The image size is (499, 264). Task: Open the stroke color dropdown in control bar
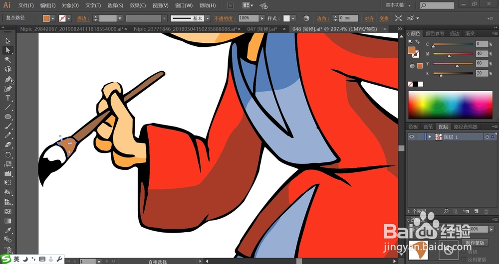[69, 18]
